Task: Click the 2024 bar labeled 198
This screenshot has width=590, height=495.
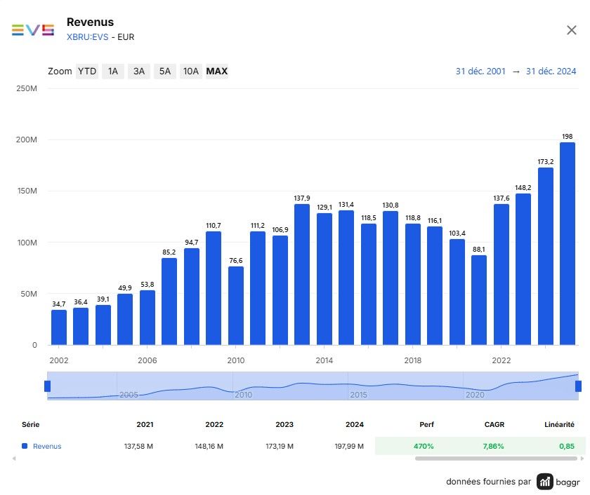Action: [567, 243]
